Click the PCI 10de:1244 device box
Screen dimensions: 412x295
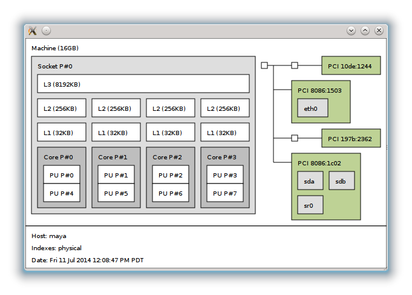(x=351, y=65)
